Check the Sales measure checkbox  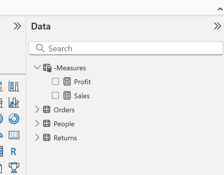(55, 96)
